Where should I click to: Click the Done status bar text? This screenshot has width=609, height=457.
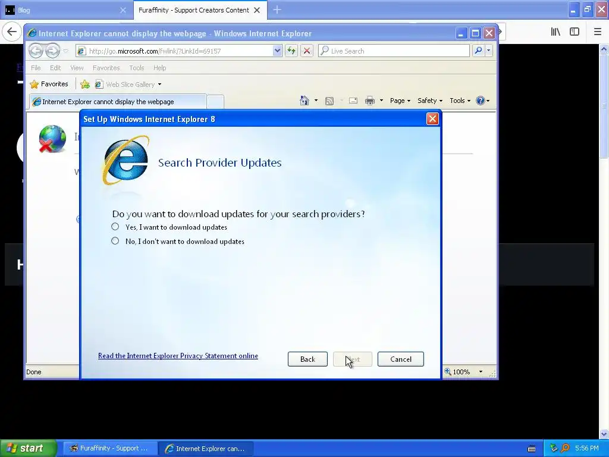tap(34, 372)
